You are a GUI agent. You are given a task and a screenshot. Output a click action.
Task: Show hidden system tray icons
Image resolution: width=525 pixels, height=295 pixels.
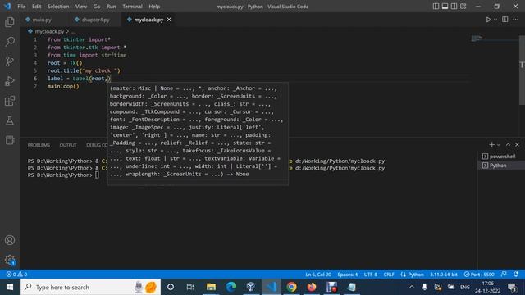412,287
